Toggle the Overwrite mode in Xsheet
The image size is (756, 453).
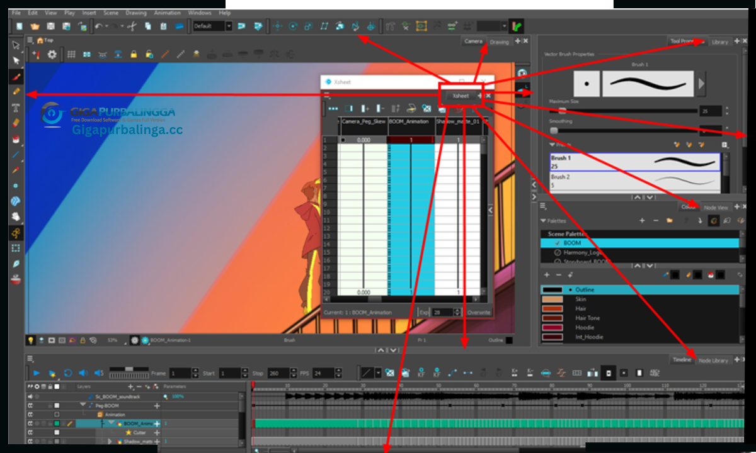pos(478,312)
